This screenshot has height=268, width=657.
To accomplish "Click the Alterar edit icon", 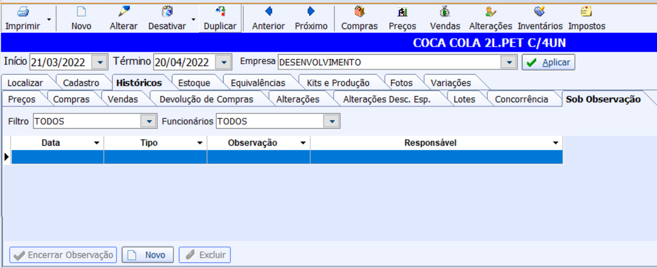I will (124, 11).
